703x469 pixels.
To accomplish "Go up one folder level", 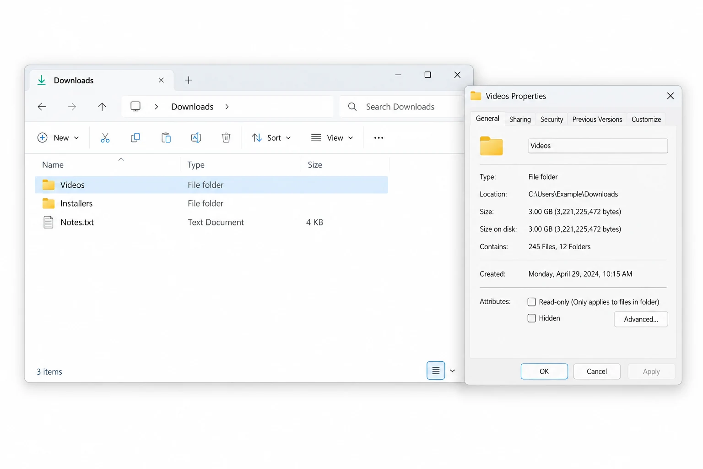I will tap(102, 107).
